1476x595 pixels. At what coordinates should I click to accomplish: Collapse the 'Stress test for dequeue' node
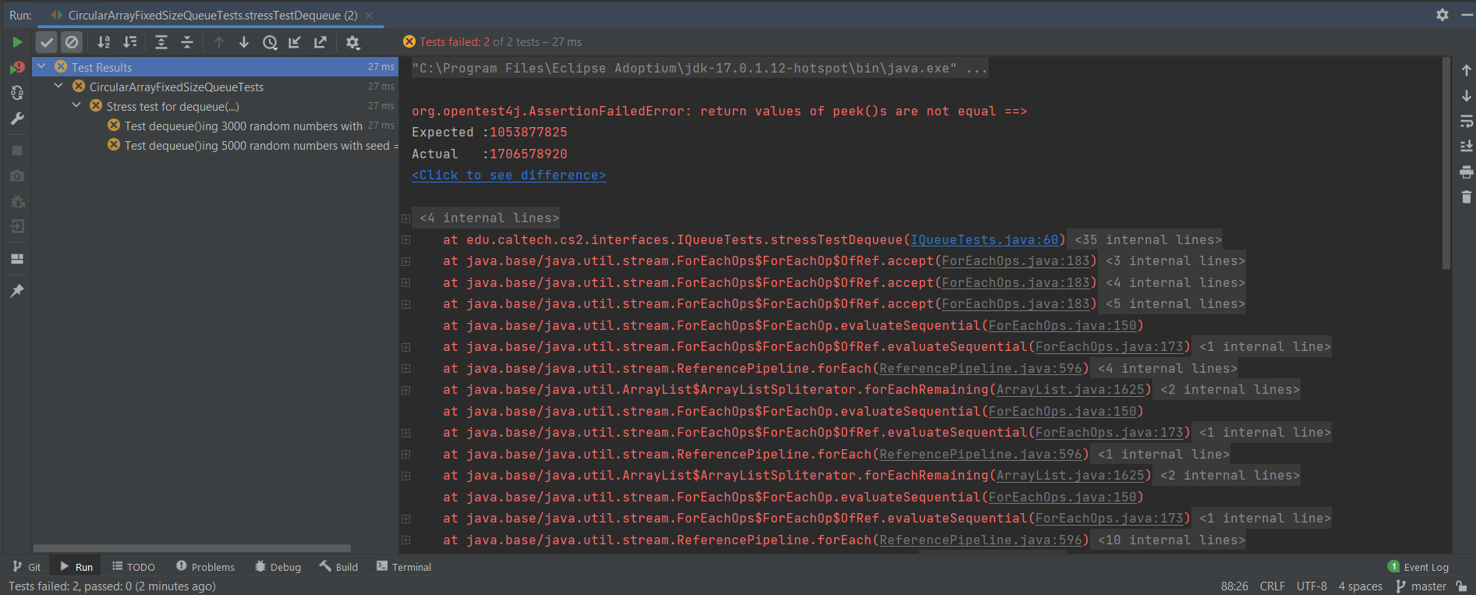pos(76,106)
